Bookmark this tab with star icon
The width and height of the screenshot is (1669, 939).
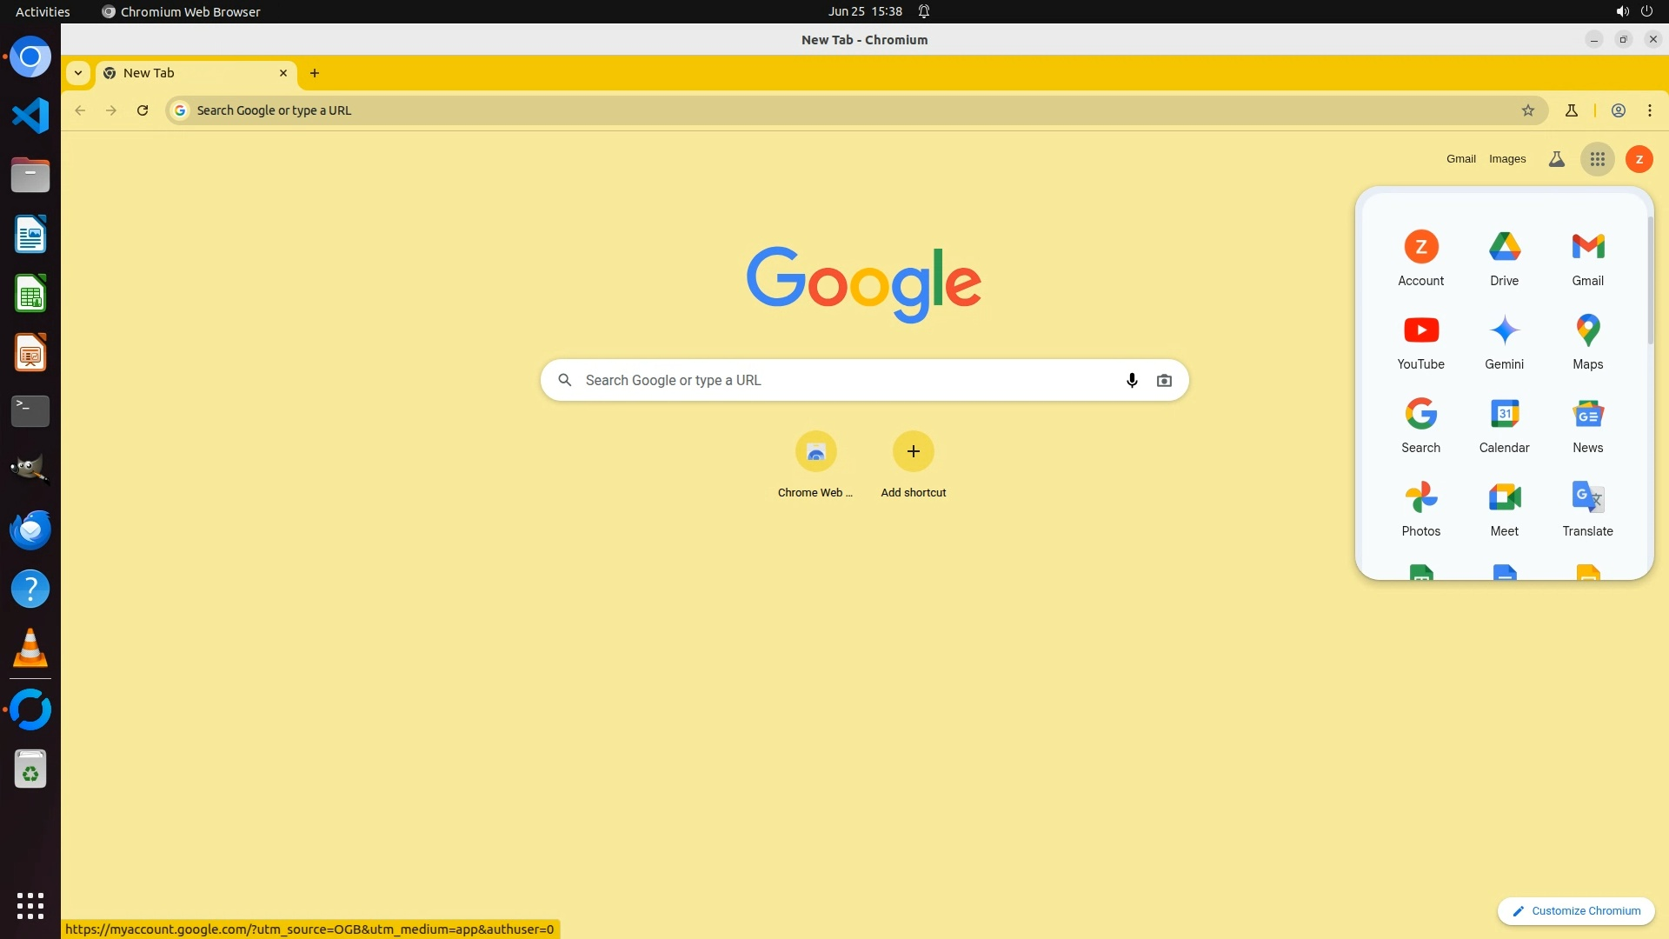pos(1528,110)
